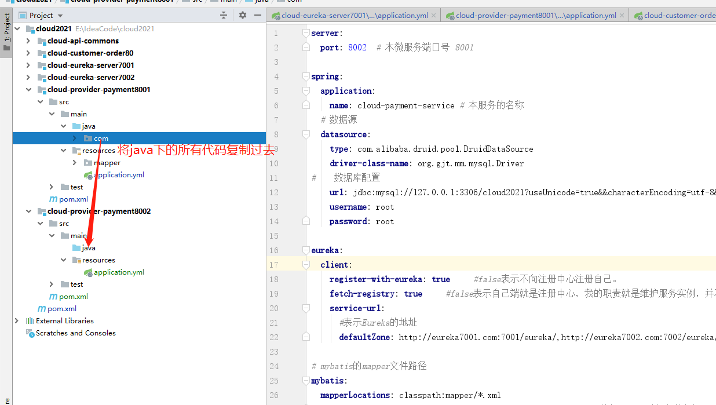Expand the cloud-api-commons module

pos(28,41)
